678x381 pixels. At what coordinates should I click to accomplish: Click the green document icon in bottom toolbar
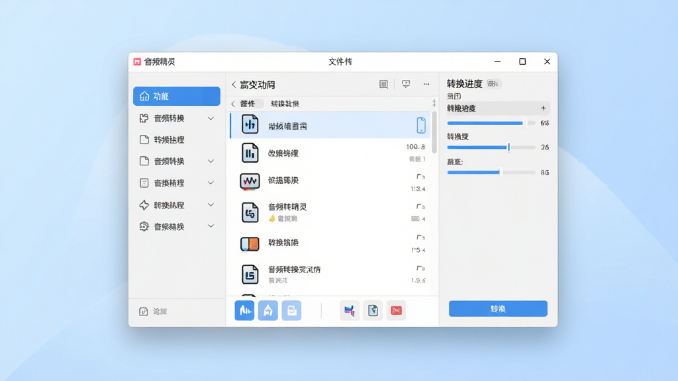373,310
